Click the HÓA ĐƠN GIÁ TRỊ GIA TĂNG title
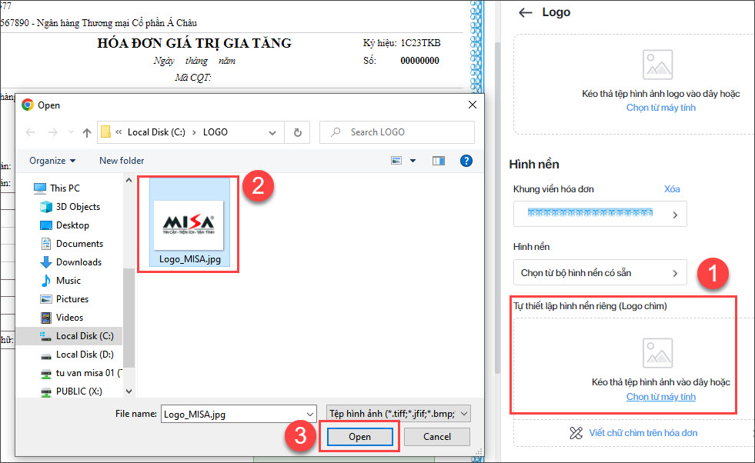Image resolution: width=755 pixels, height=463 pixels. coord(194,43)
